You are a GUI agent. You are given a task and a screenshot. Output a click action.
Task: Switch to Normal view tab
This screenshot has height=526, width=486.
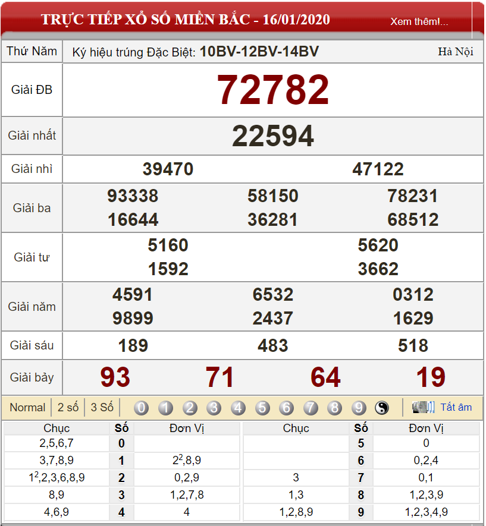point(27,408)
